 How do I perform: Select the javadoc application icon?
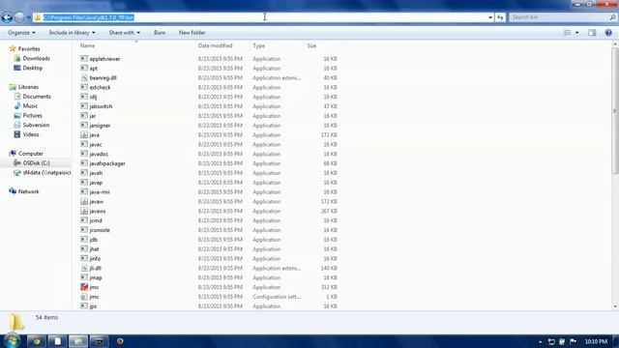coord(84,154)
